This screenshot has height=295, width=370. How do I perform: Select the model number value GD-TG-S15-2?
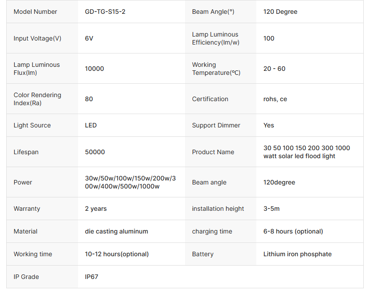pos(105,12)
